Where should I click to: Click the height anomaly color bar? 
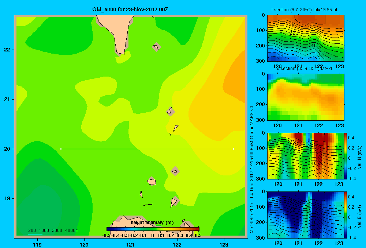point(153,229)
